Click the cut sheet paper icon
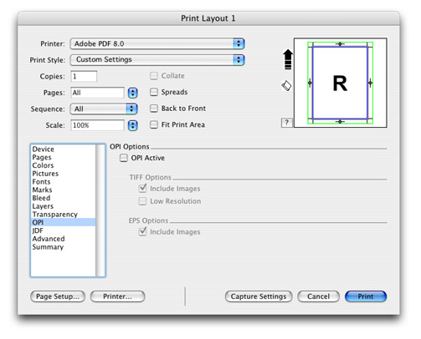Viewport: 421px width, 339px height. point(286,85)
